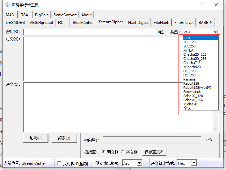Open the FileHash tab
Viewport: 226px width, 170px height.
tap(161, 23)
